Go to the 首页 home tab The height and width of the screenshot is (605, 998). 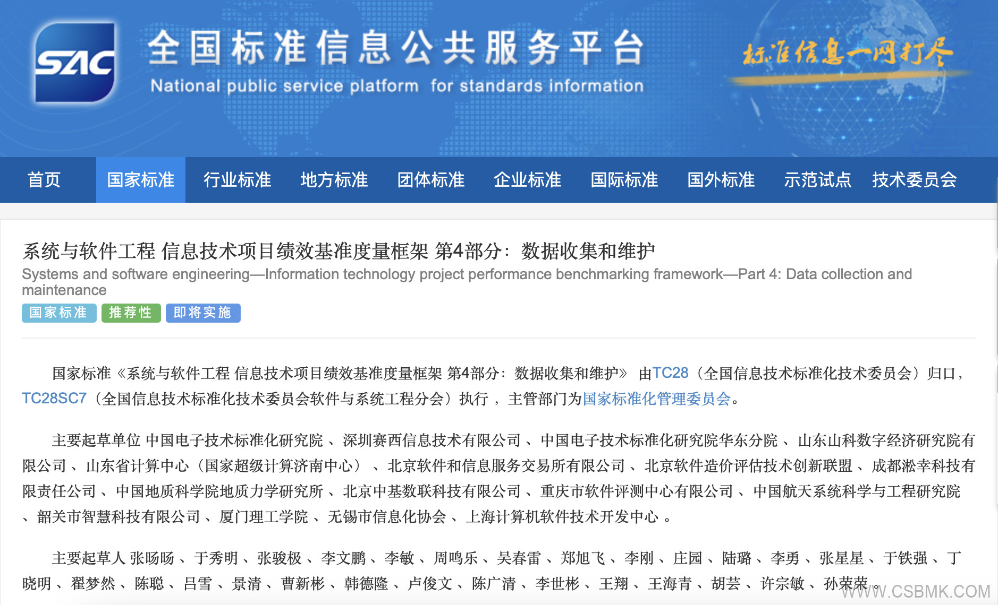44,180
